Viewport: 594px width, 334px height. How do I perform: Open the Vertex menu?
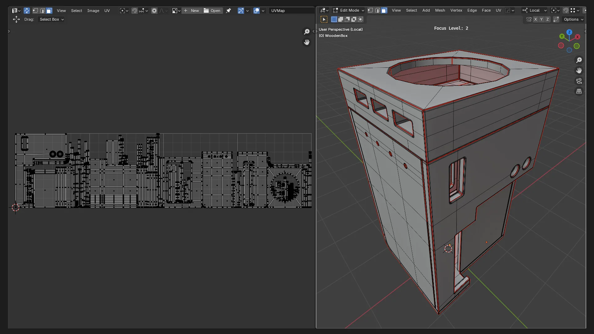pos(456,10)
